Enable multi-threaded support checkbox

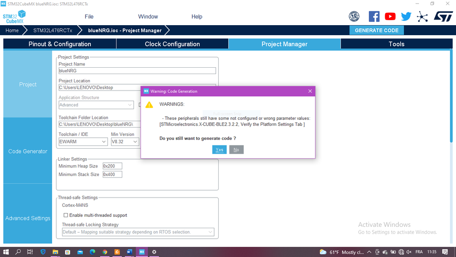66,215
